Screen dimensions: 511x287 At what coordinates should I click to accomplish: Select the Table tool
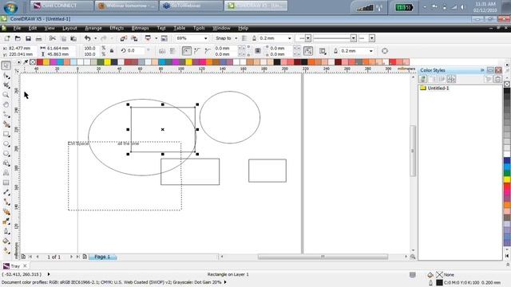[6, 183]
